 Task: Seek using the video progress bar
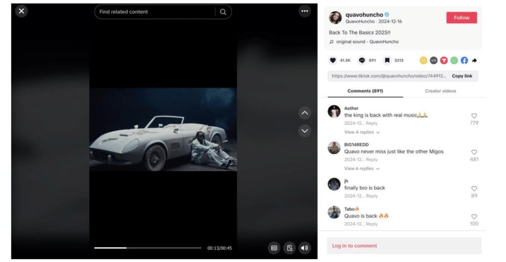(x=148, y=248)
